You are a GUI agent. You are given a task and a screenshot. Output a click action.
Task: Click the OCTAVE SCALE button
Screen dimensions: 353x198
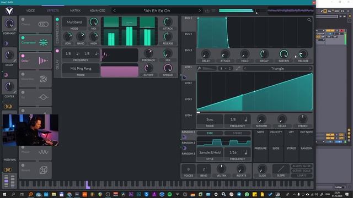[302, 170]
